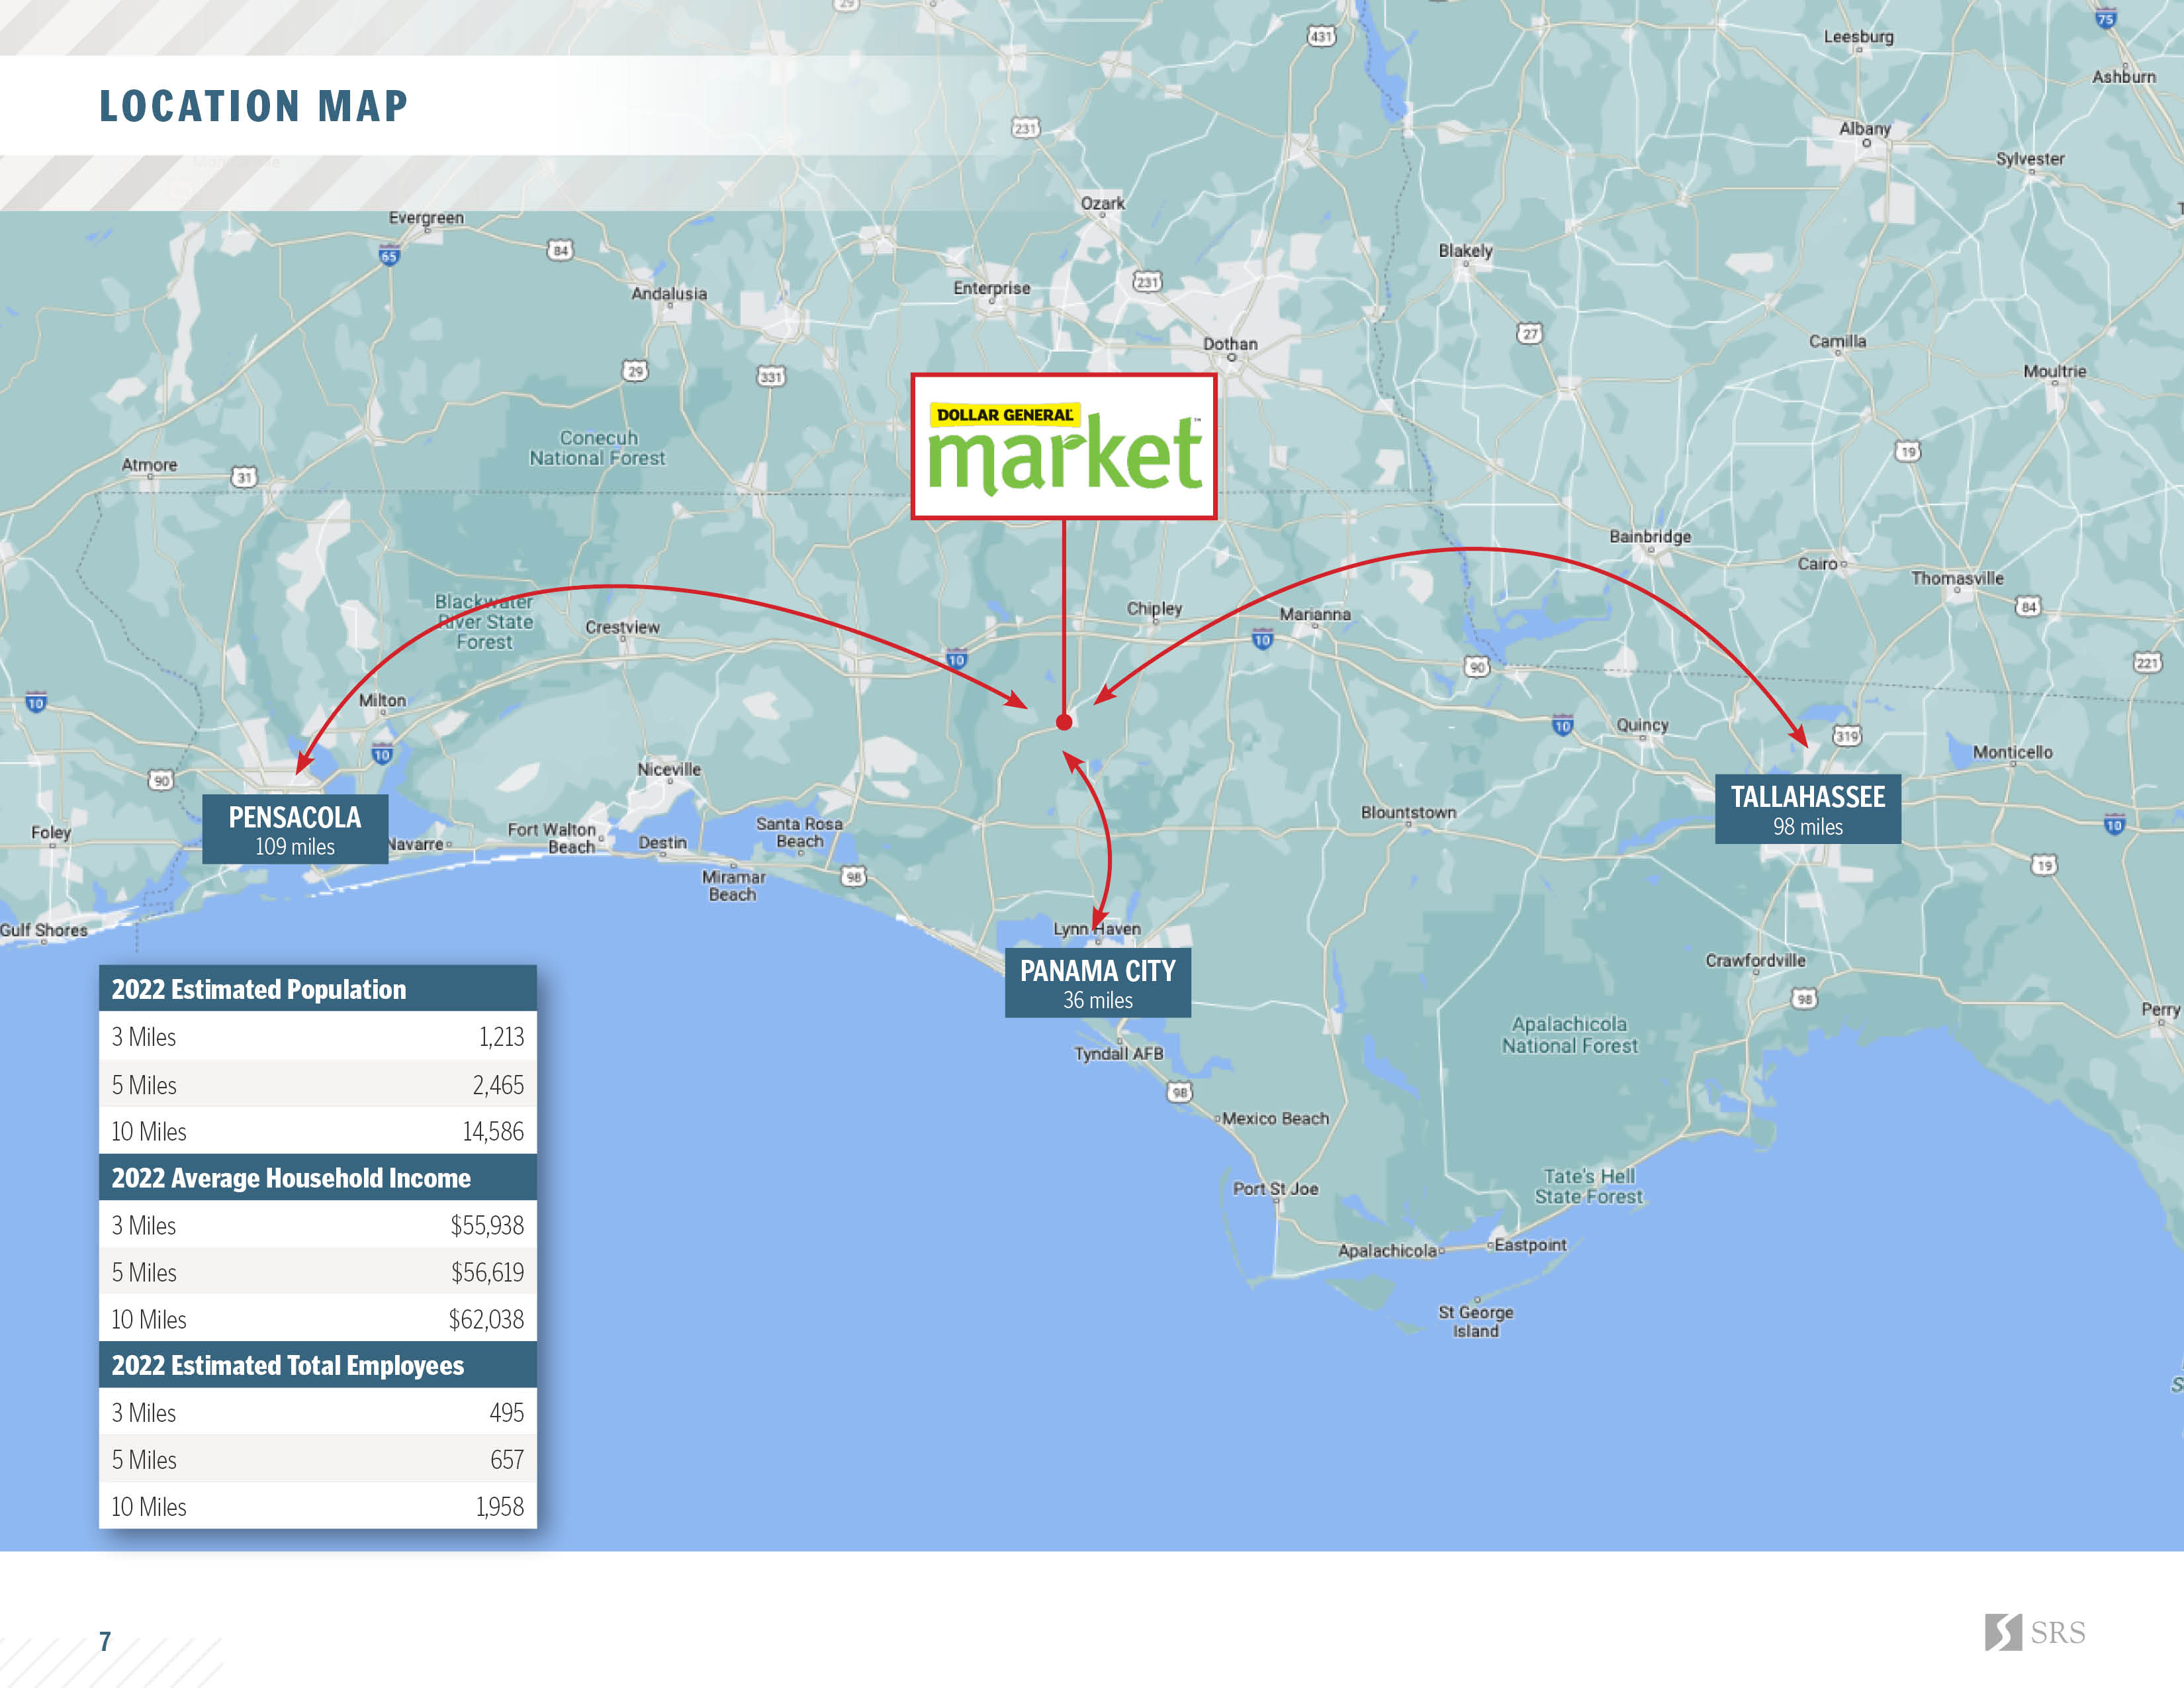The height and width of the screenshot is (1688, 2184).
Task: Click the Crestview city label
Action: pyautogui.click(x=622, y=627)
